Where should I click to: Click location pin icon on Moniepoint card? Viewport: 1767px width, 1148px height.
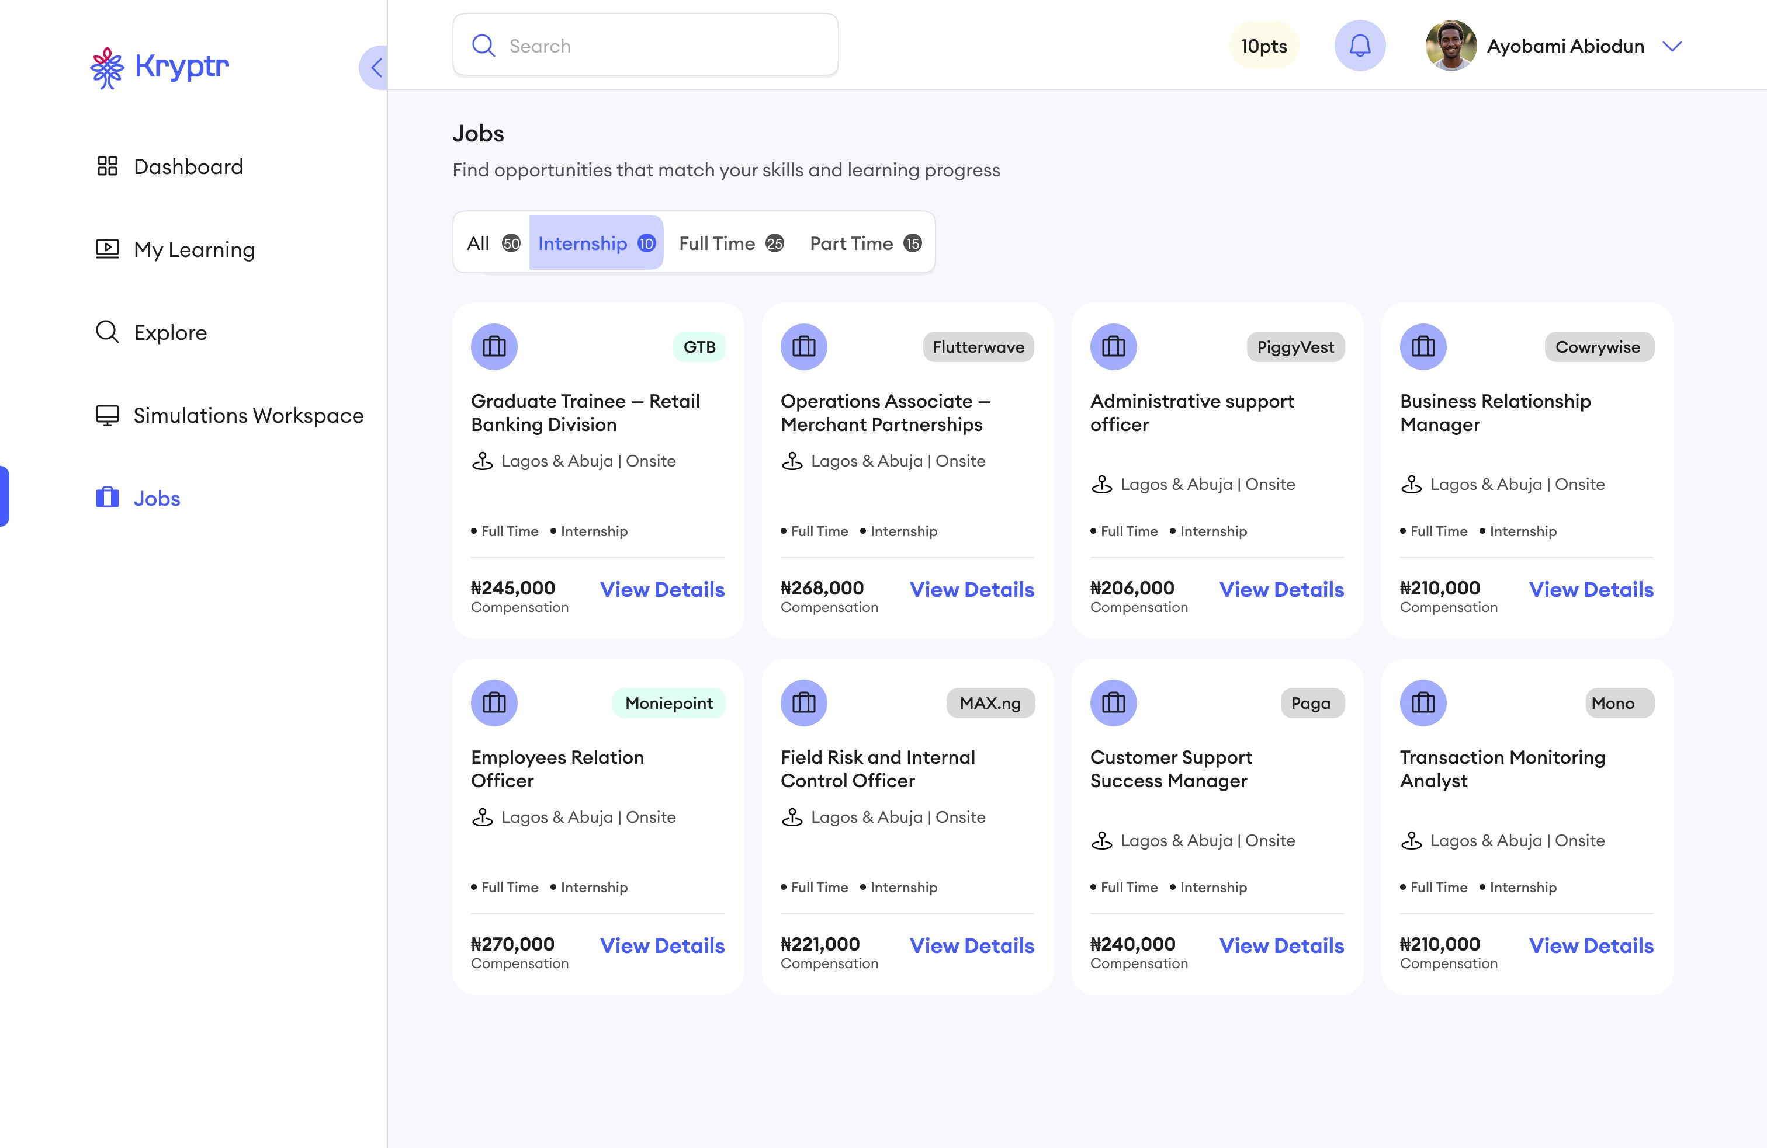click(483, 817)
